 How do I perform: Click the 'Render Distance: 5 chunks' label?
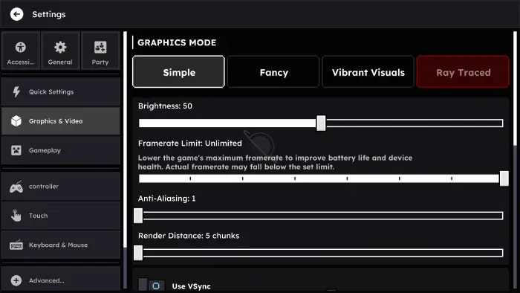click(189, 236)
